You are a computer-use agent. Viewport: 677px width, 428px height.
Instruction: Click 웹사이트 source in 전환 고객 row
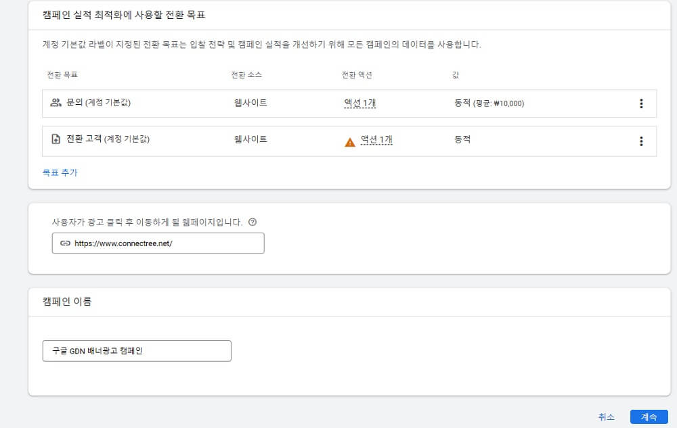(250, 139)
